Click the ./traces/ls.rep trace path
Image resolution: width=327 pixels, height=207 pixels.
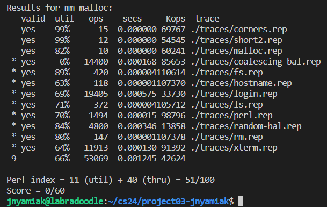tap(227, 105)
